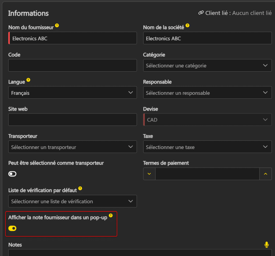Screen dimensions: 275x256
Task: Click the Site web text field
Action: pyautogui.click(x=73, y=120)
